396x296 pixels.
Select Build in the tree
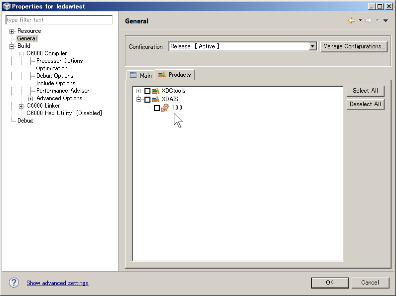pyautogui.click(x=24, y=46)
